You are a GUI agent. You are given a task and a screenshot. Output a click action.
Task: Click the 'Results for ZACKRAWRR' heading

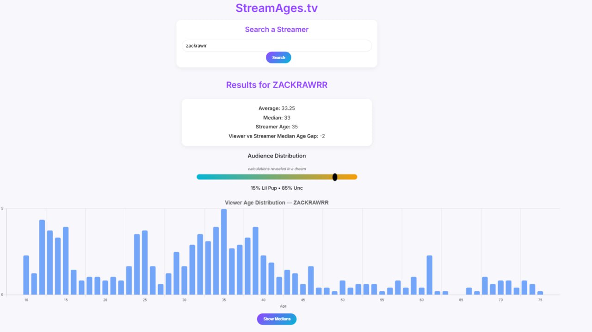(x=277, y=85)
